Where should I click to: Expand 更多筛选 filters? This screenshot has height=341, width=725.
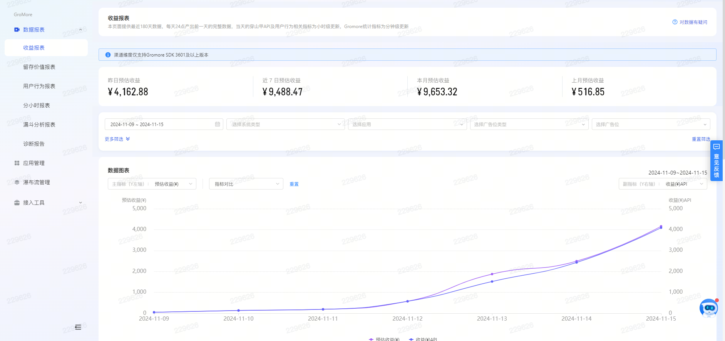click(x=117, y=139)
